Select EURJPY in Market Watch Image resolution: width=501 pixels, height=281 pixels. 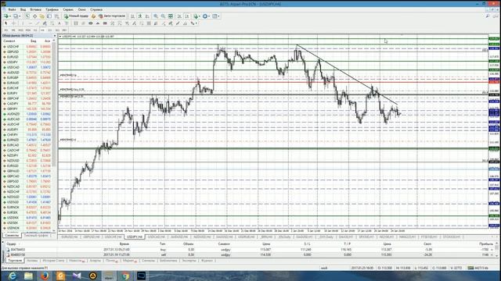(x=27, y=93)
